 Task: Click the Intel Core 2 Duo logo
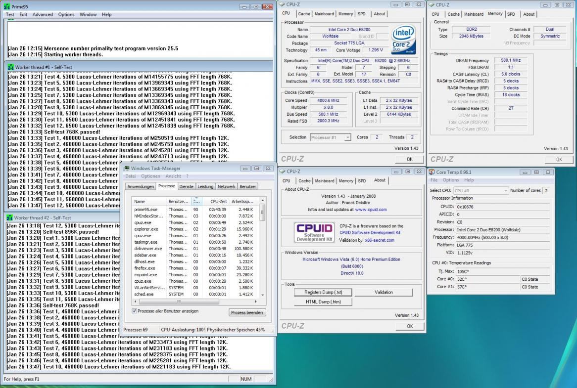(x=404, y=40)
